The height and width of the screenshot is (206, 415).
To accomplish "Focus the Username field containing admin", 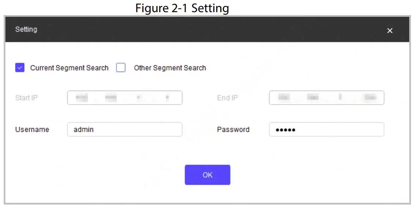I will coord(125,130).
